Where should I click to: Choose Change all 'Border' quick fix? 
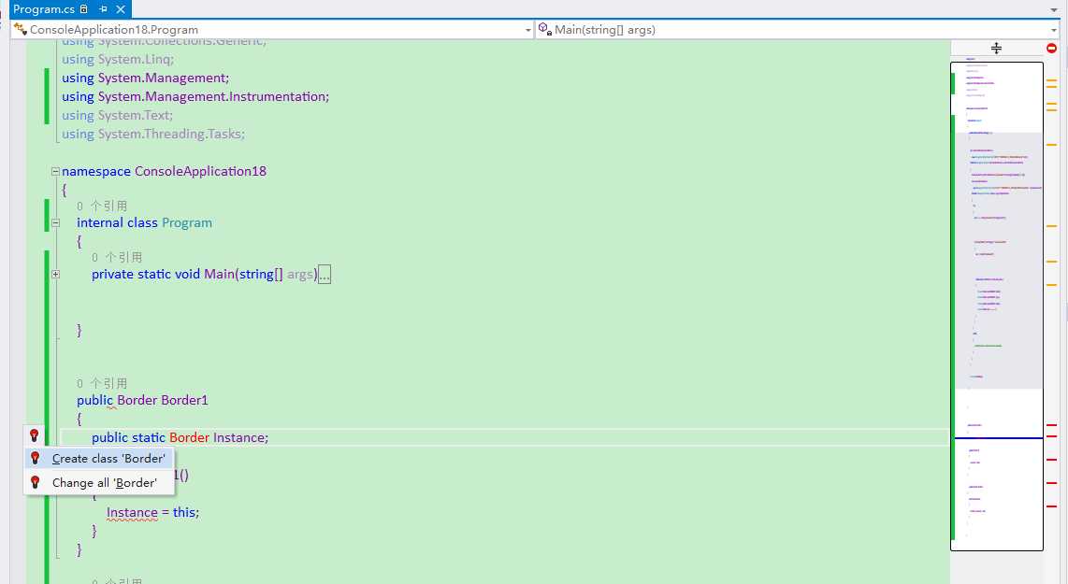tap(99, 482)
